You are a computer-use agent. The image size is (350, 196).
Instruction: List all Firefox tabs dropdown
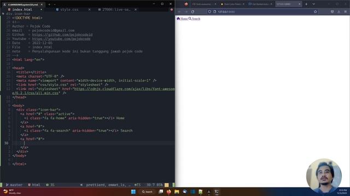313,4
